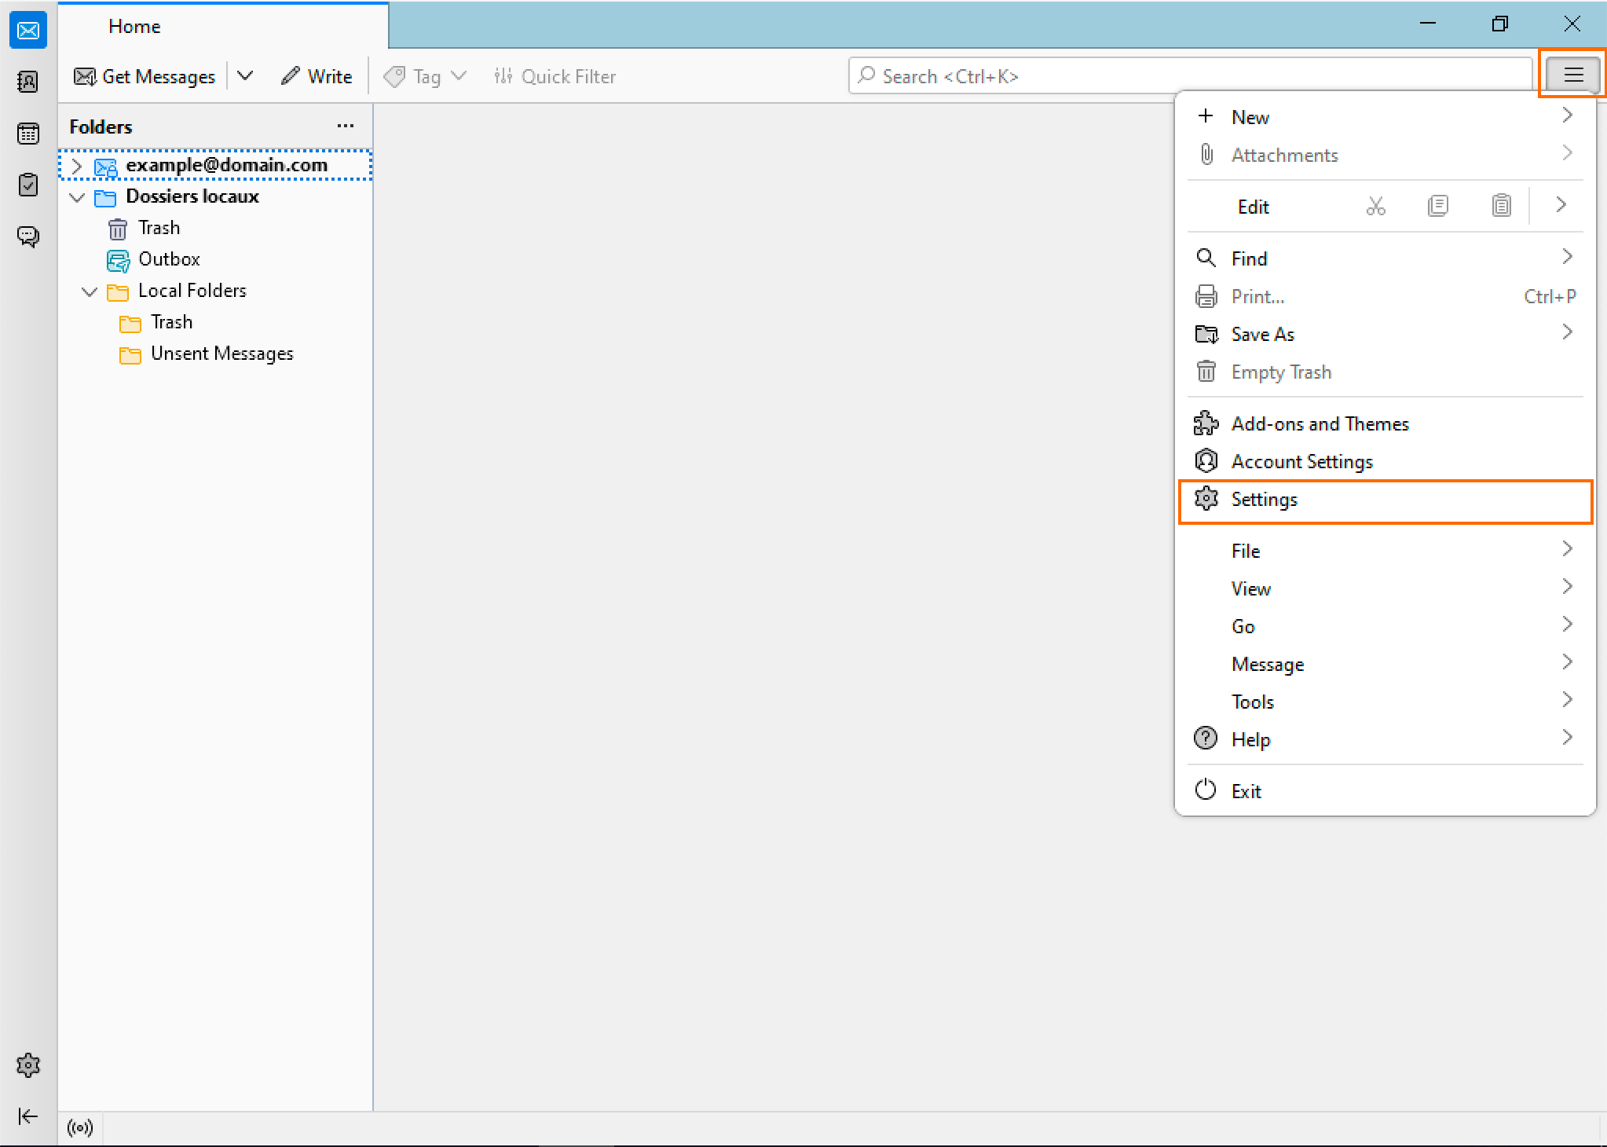Expand the Edit submenu arrow

(x=1561, y=206)
